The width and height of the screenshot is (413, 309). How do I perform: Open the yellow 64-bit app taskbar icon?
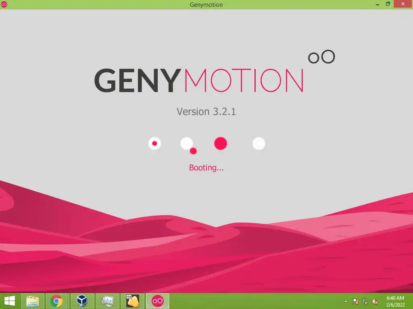(x=132, y=301)
